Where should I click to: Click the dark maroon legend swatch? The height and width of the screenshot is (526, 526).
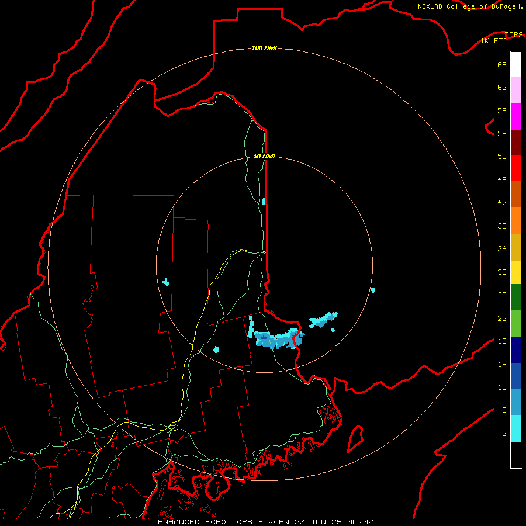pyautogui.click(x=516, y=142)
